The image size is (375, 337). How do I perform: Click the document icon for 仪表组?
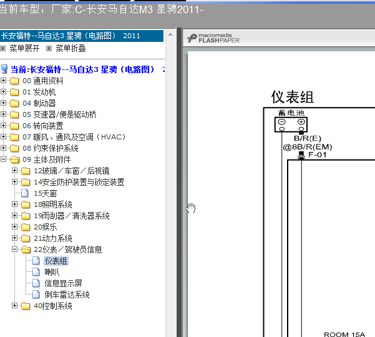[36, 261]
